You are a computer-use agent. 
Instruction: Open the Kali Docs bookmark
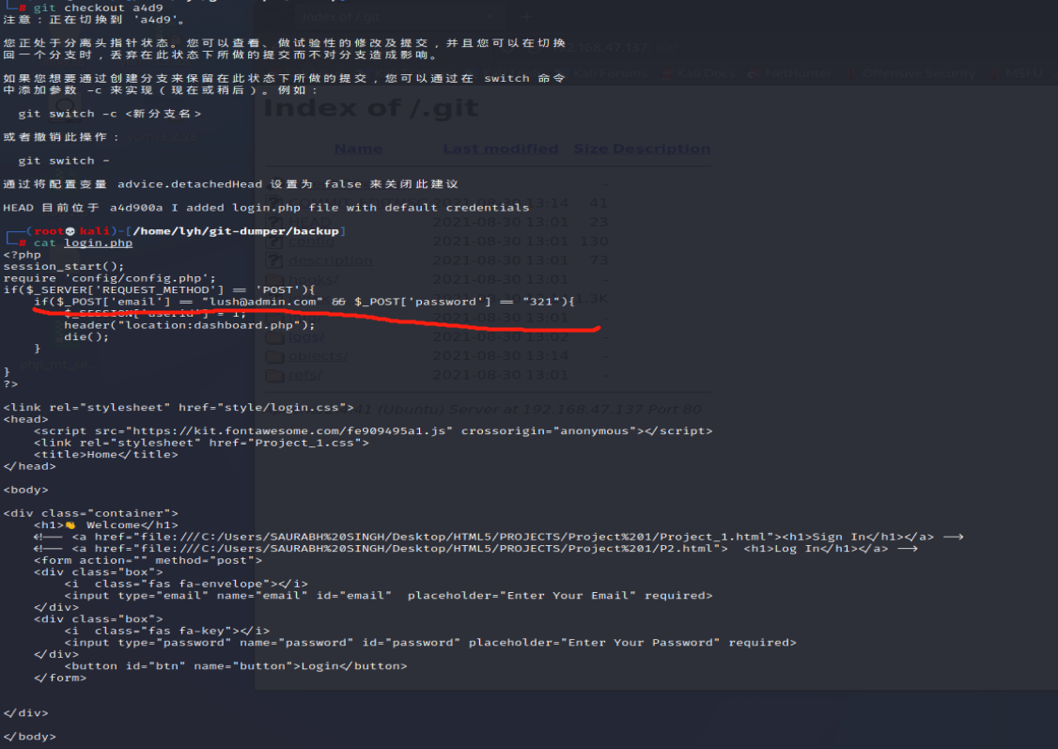tap(699, 73)
